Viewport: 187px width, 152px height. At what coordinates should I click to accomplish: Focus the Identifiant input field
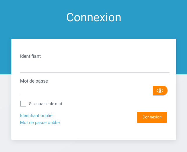click(95, 67)
